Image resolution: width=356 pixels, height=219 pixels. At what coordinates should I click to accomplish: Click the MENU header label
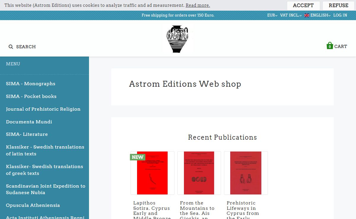tap(13, 64)
